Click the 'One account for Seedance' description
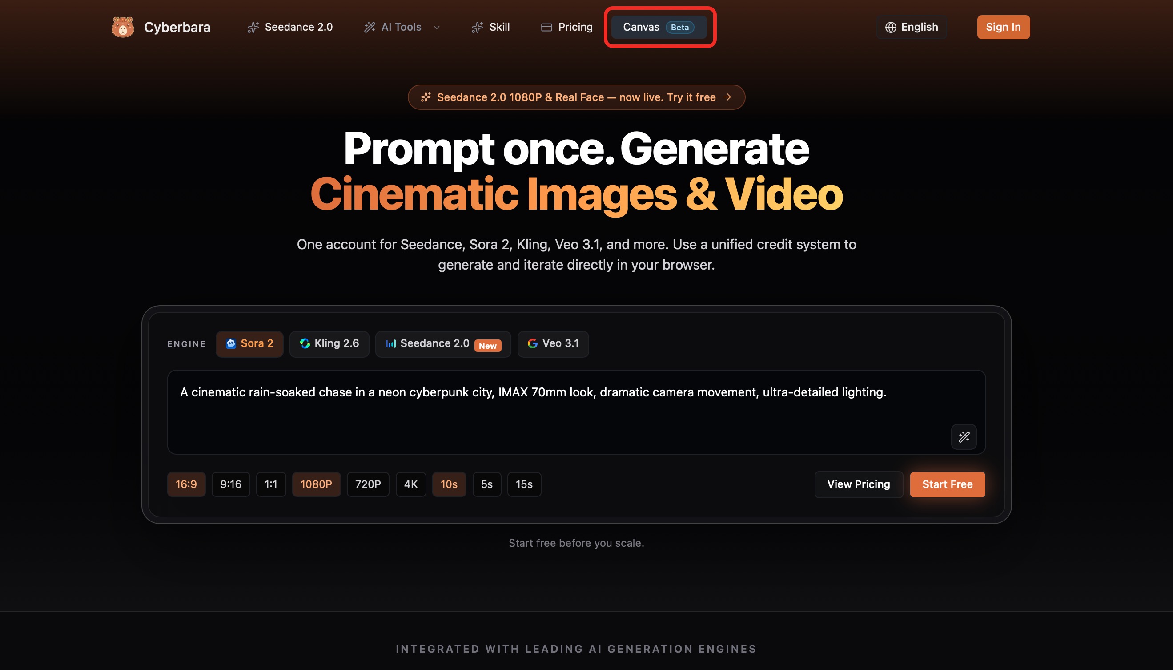 click(x=576, y=254)
